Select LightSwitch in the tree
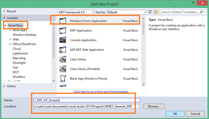The height and width of the screenshot is (119, 209). (20, 53)
